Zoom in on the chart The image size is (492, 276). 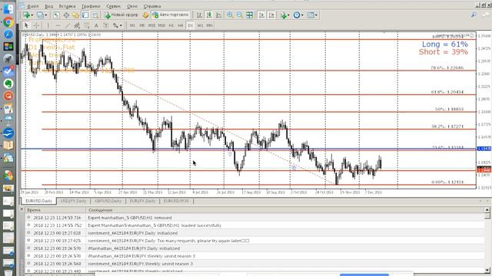230,15
